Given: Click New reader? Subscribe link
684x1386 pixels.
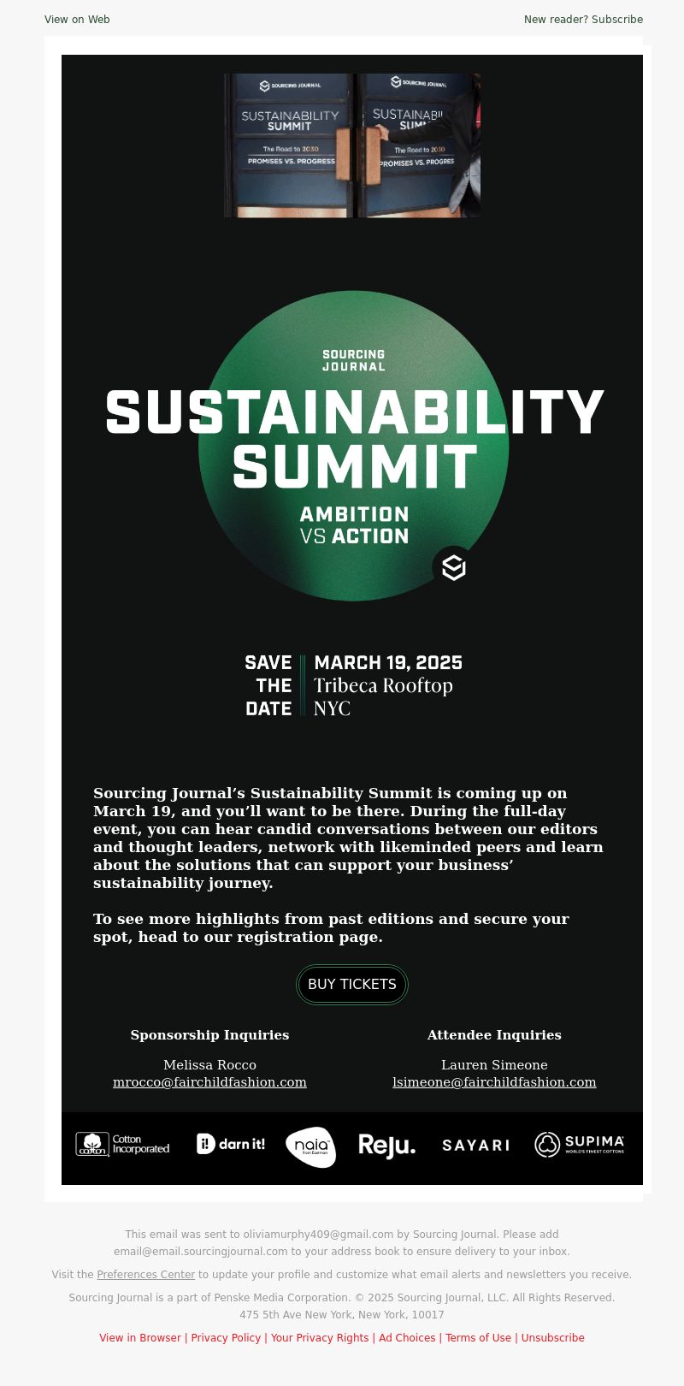Looking at the screenshot, I should (583, 19).
